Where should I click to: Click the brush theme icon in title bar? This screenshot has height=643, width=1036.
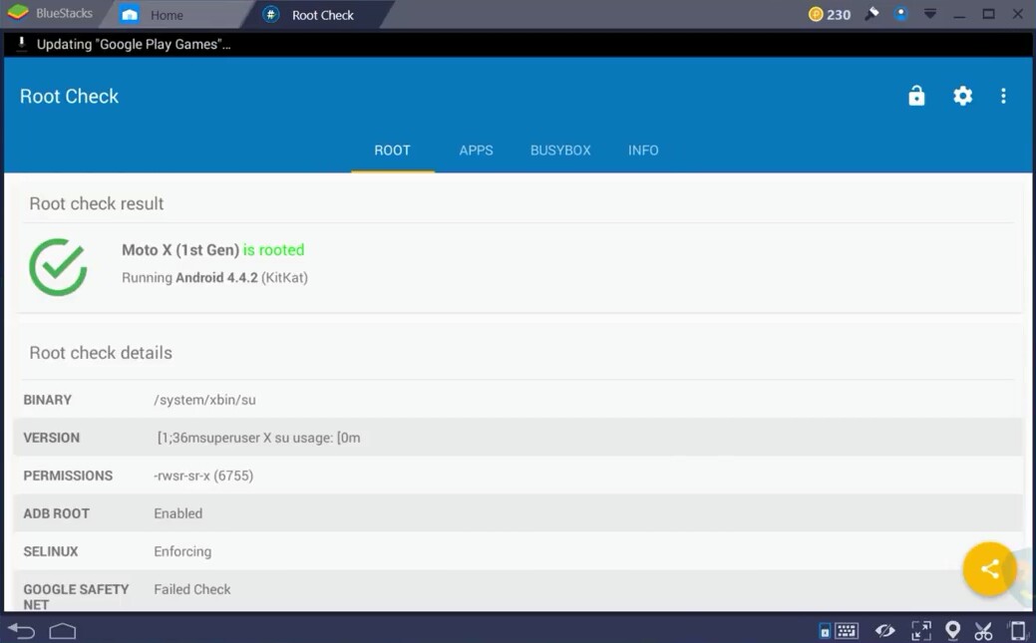coord(871,14)
